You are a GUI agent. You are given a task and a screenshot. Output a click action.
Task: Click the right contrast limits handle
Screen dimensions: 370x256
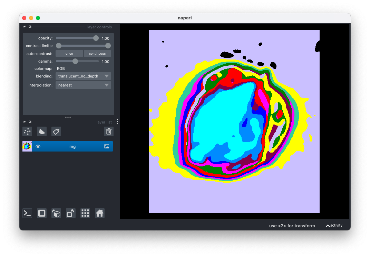pyautogui.click(x=108, y=46)
